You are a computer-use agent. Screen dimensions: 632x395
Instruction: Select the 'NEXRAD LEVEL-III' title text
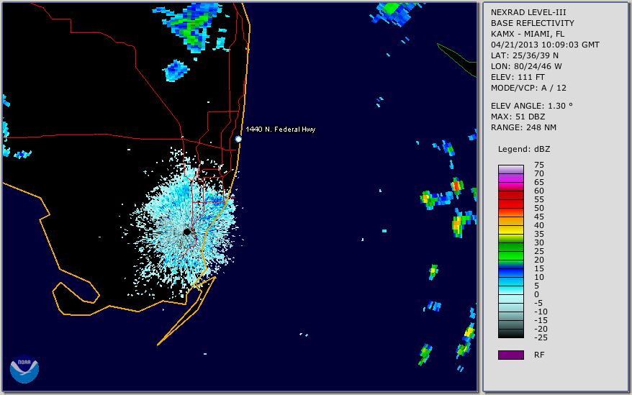tap(528, 12)
